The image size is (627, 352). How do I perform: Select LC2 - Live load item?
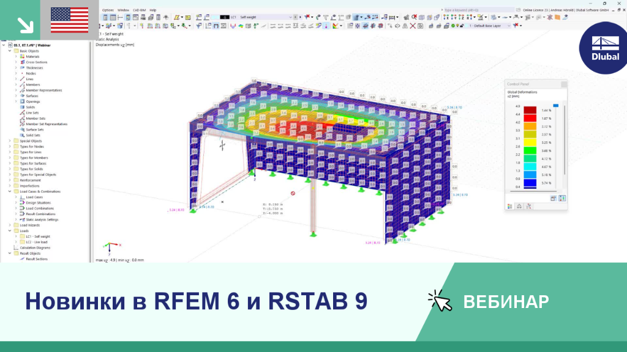pos(36,242)
